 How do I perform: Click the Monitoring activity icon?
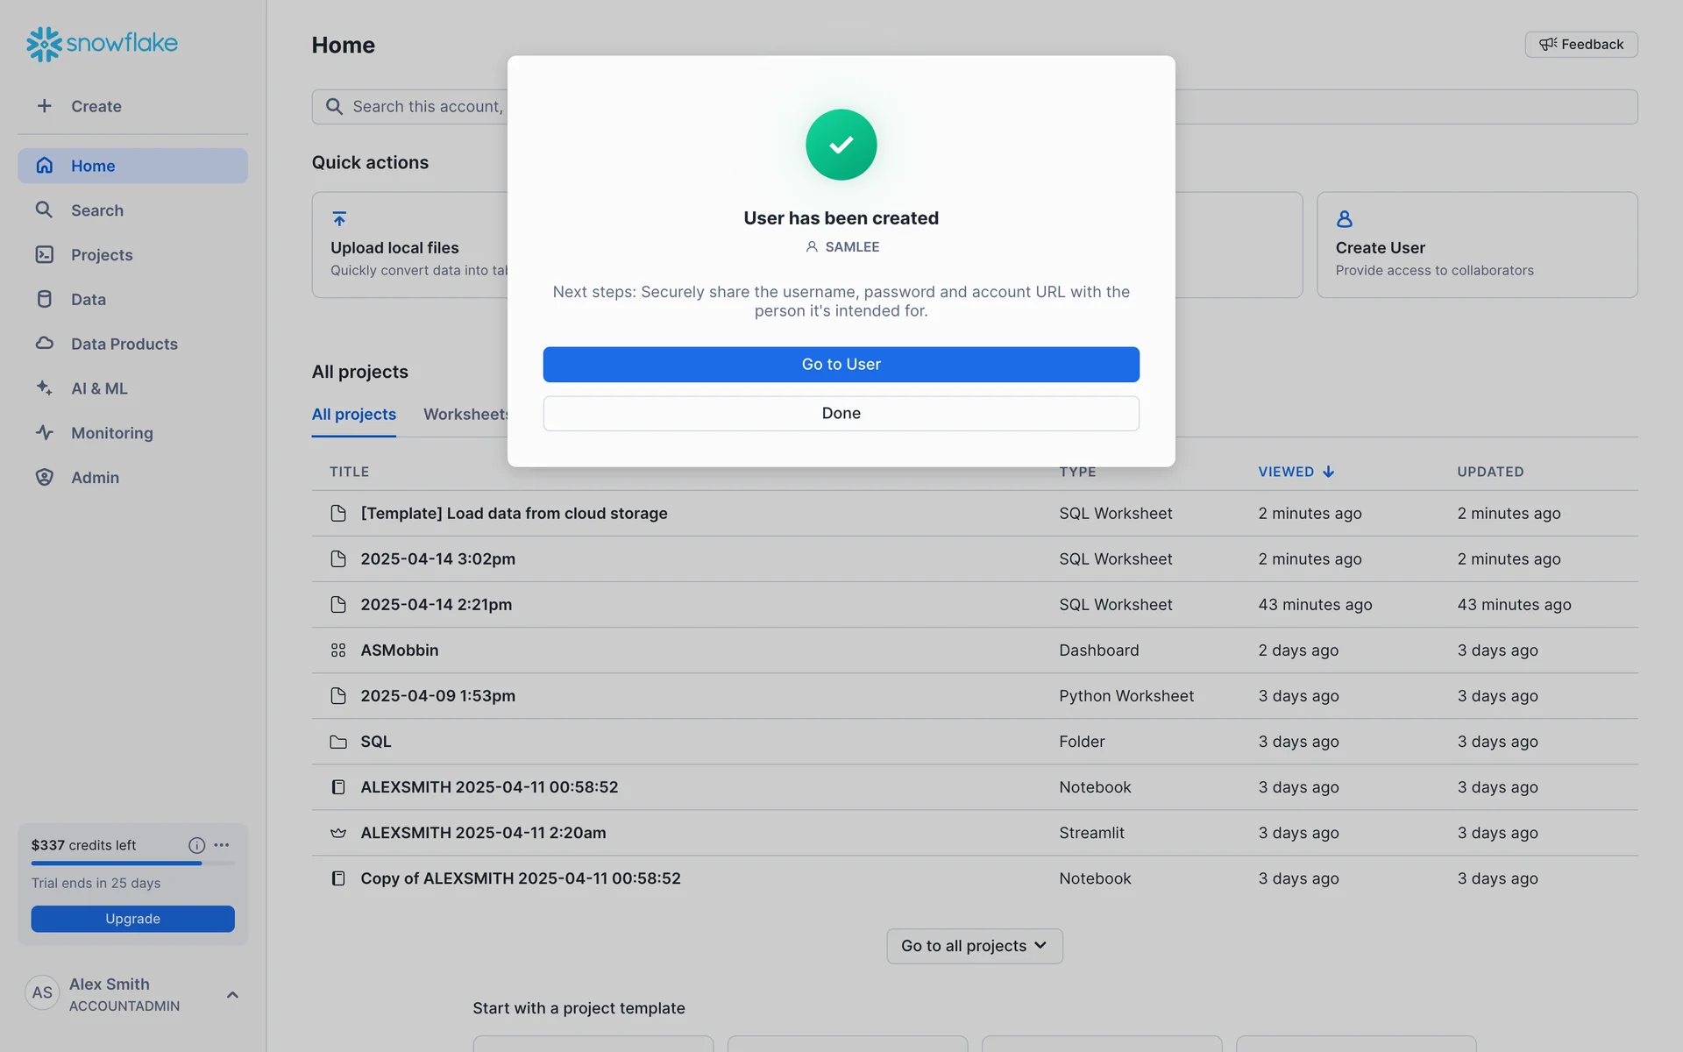(45, 432)
